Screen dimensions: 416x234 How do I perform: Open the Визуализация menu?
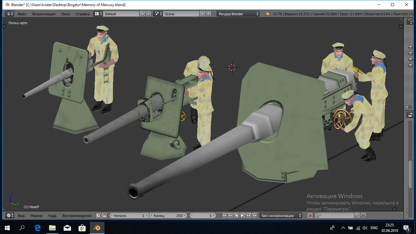coord(44,14)
